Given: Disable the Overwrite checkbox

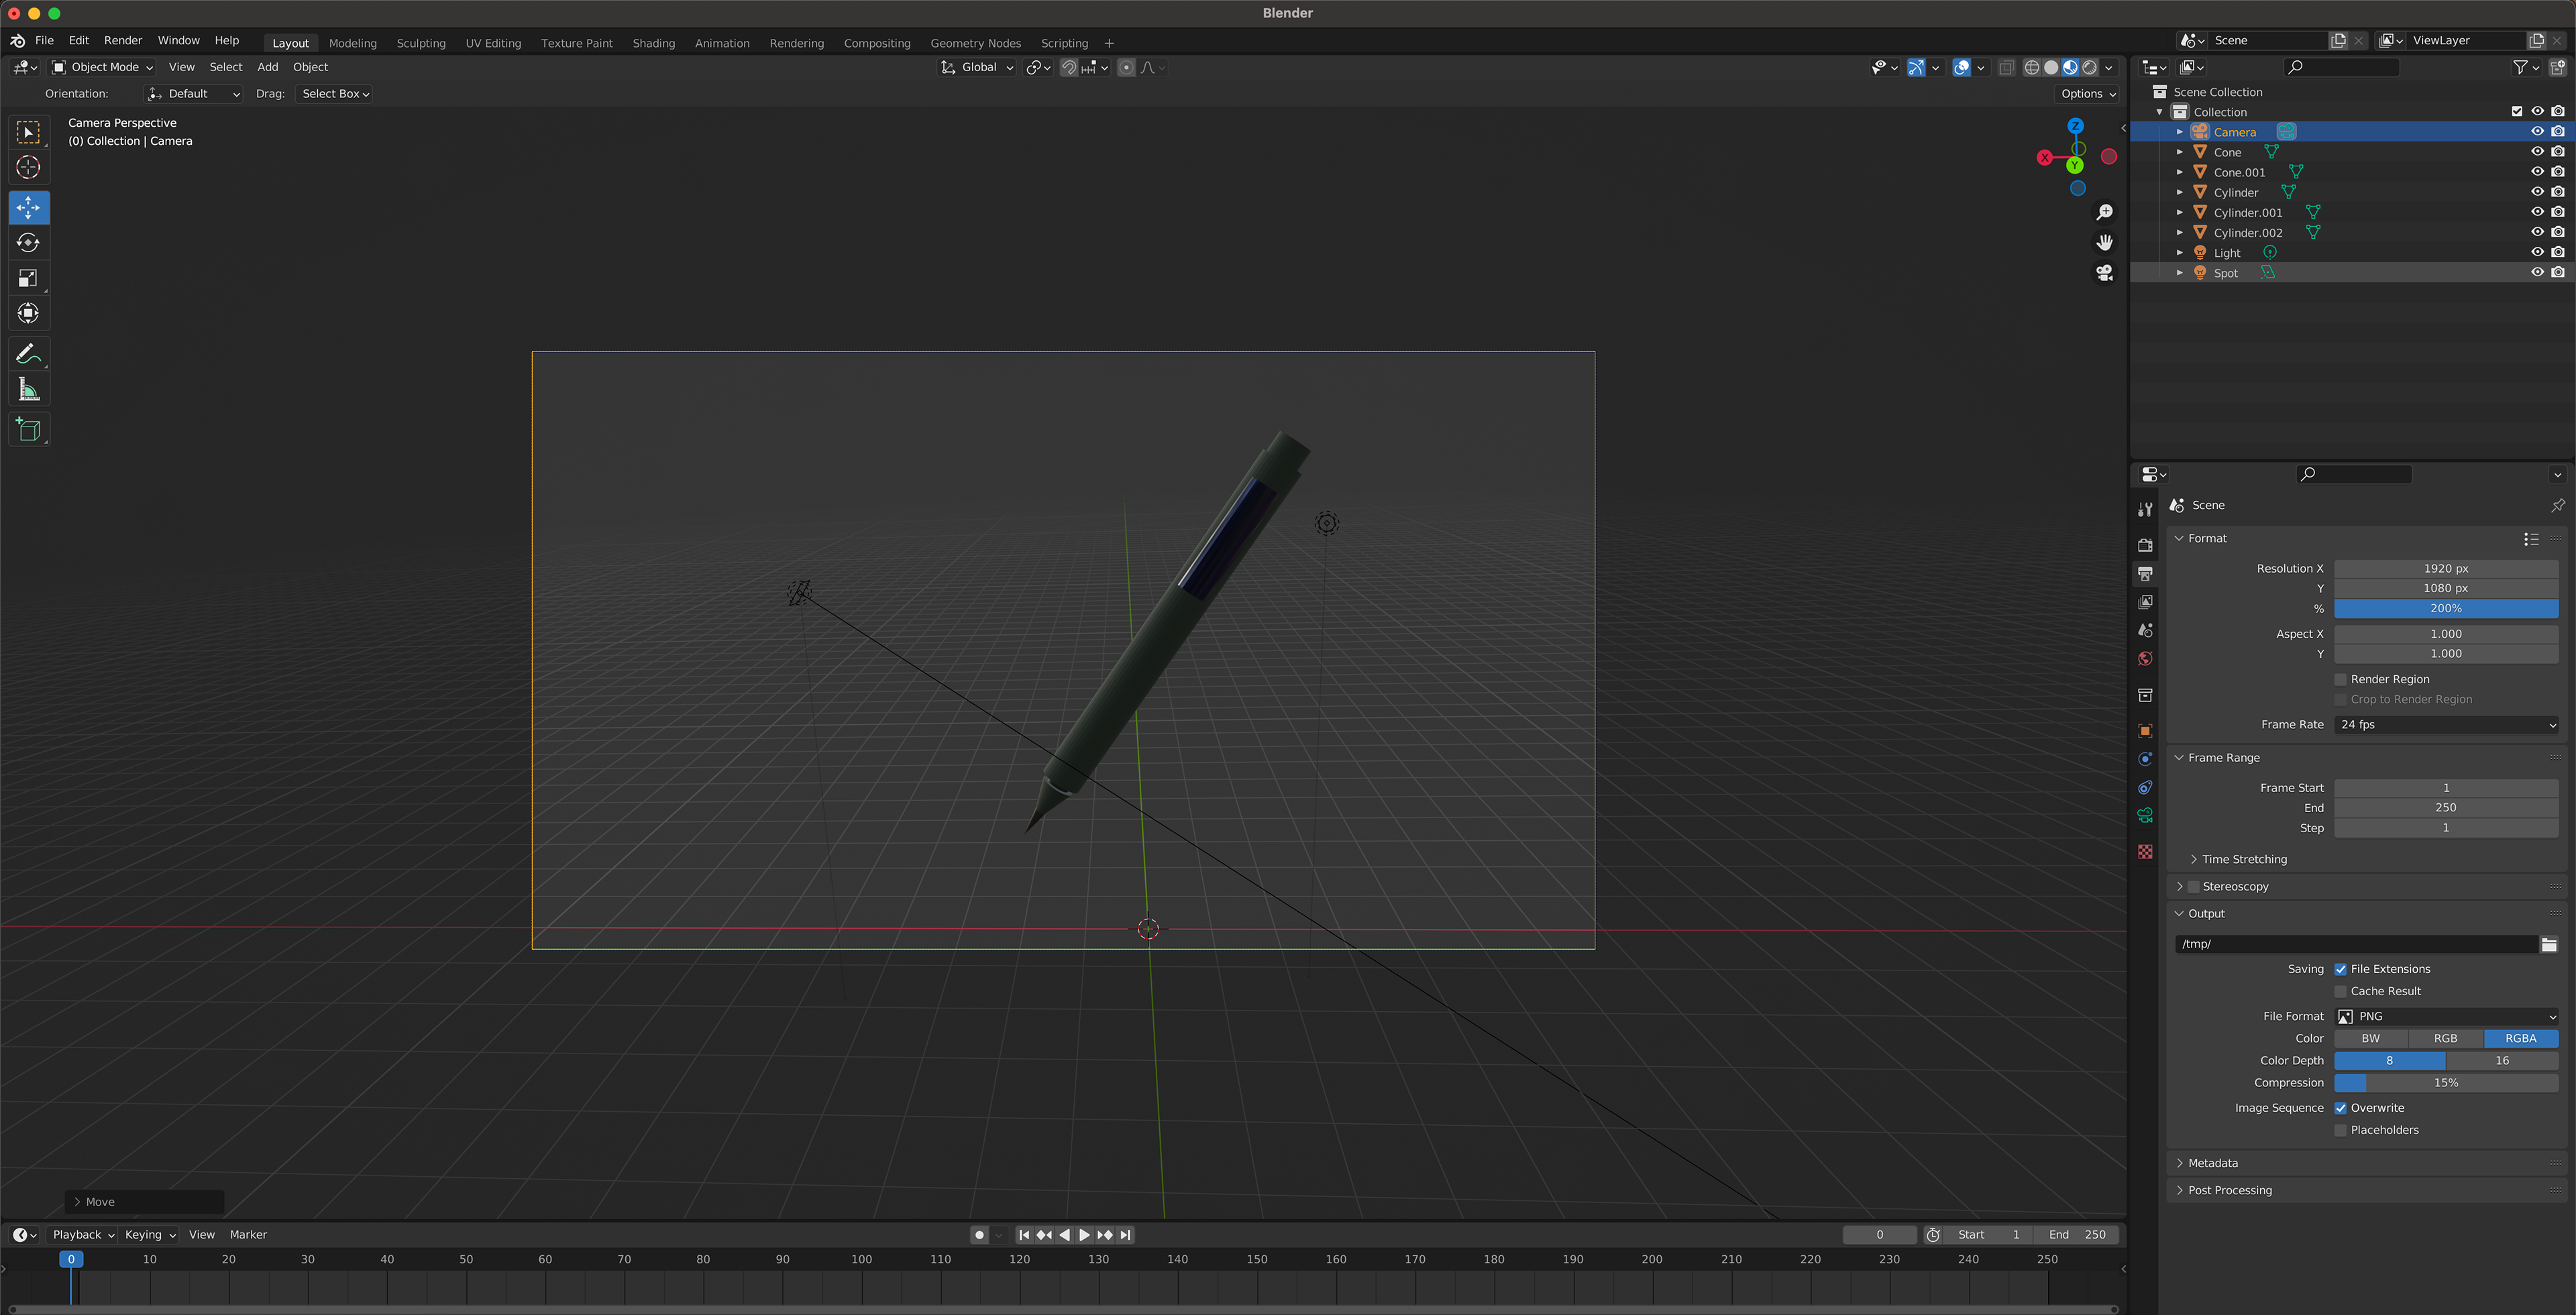Looking at the screenshot, I should point(2340,1108).
